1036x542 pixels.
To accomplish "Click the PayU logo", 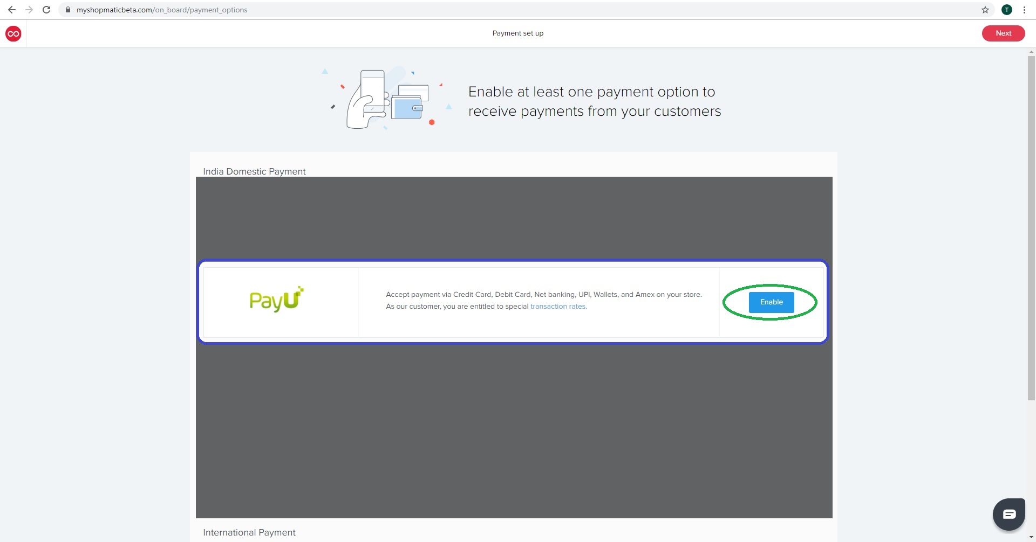I will pyautogui.click(x=277, y=300).
